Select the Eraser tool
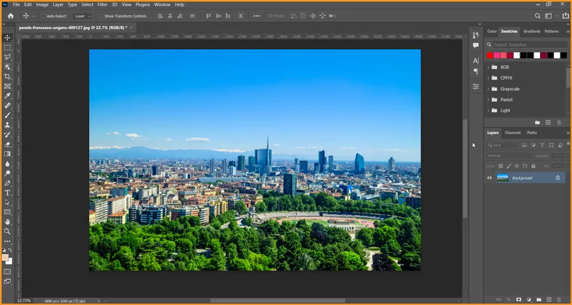572x305 pixels. 7,144
